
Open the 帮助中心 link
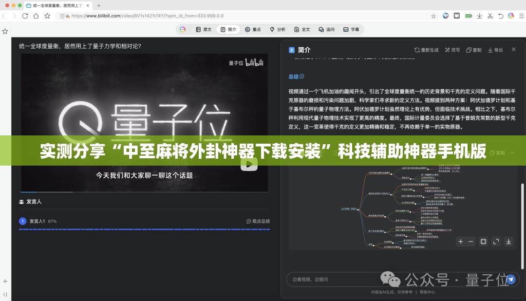coord(427,292)
